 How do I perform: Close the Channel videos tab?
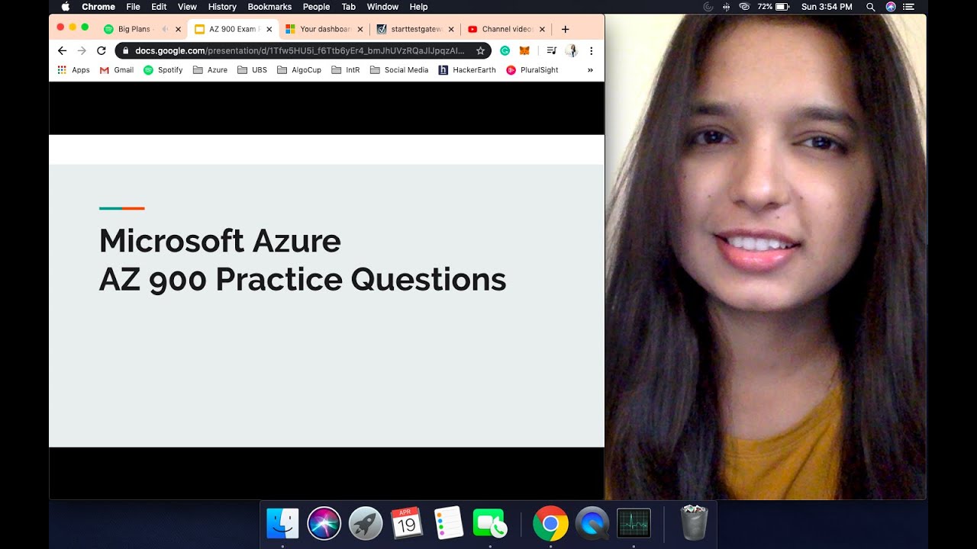coord(542,29)
